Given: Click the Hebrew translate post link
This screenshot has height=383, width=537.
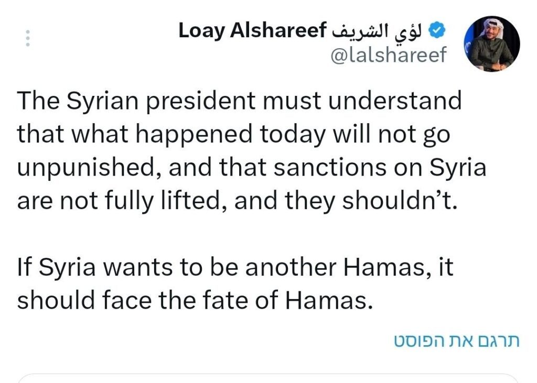Looking at the screenshot, I should click(x=456, y=341).
